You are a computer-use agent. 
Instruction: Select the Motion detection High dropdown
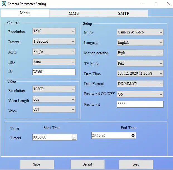tap(140, 53)
